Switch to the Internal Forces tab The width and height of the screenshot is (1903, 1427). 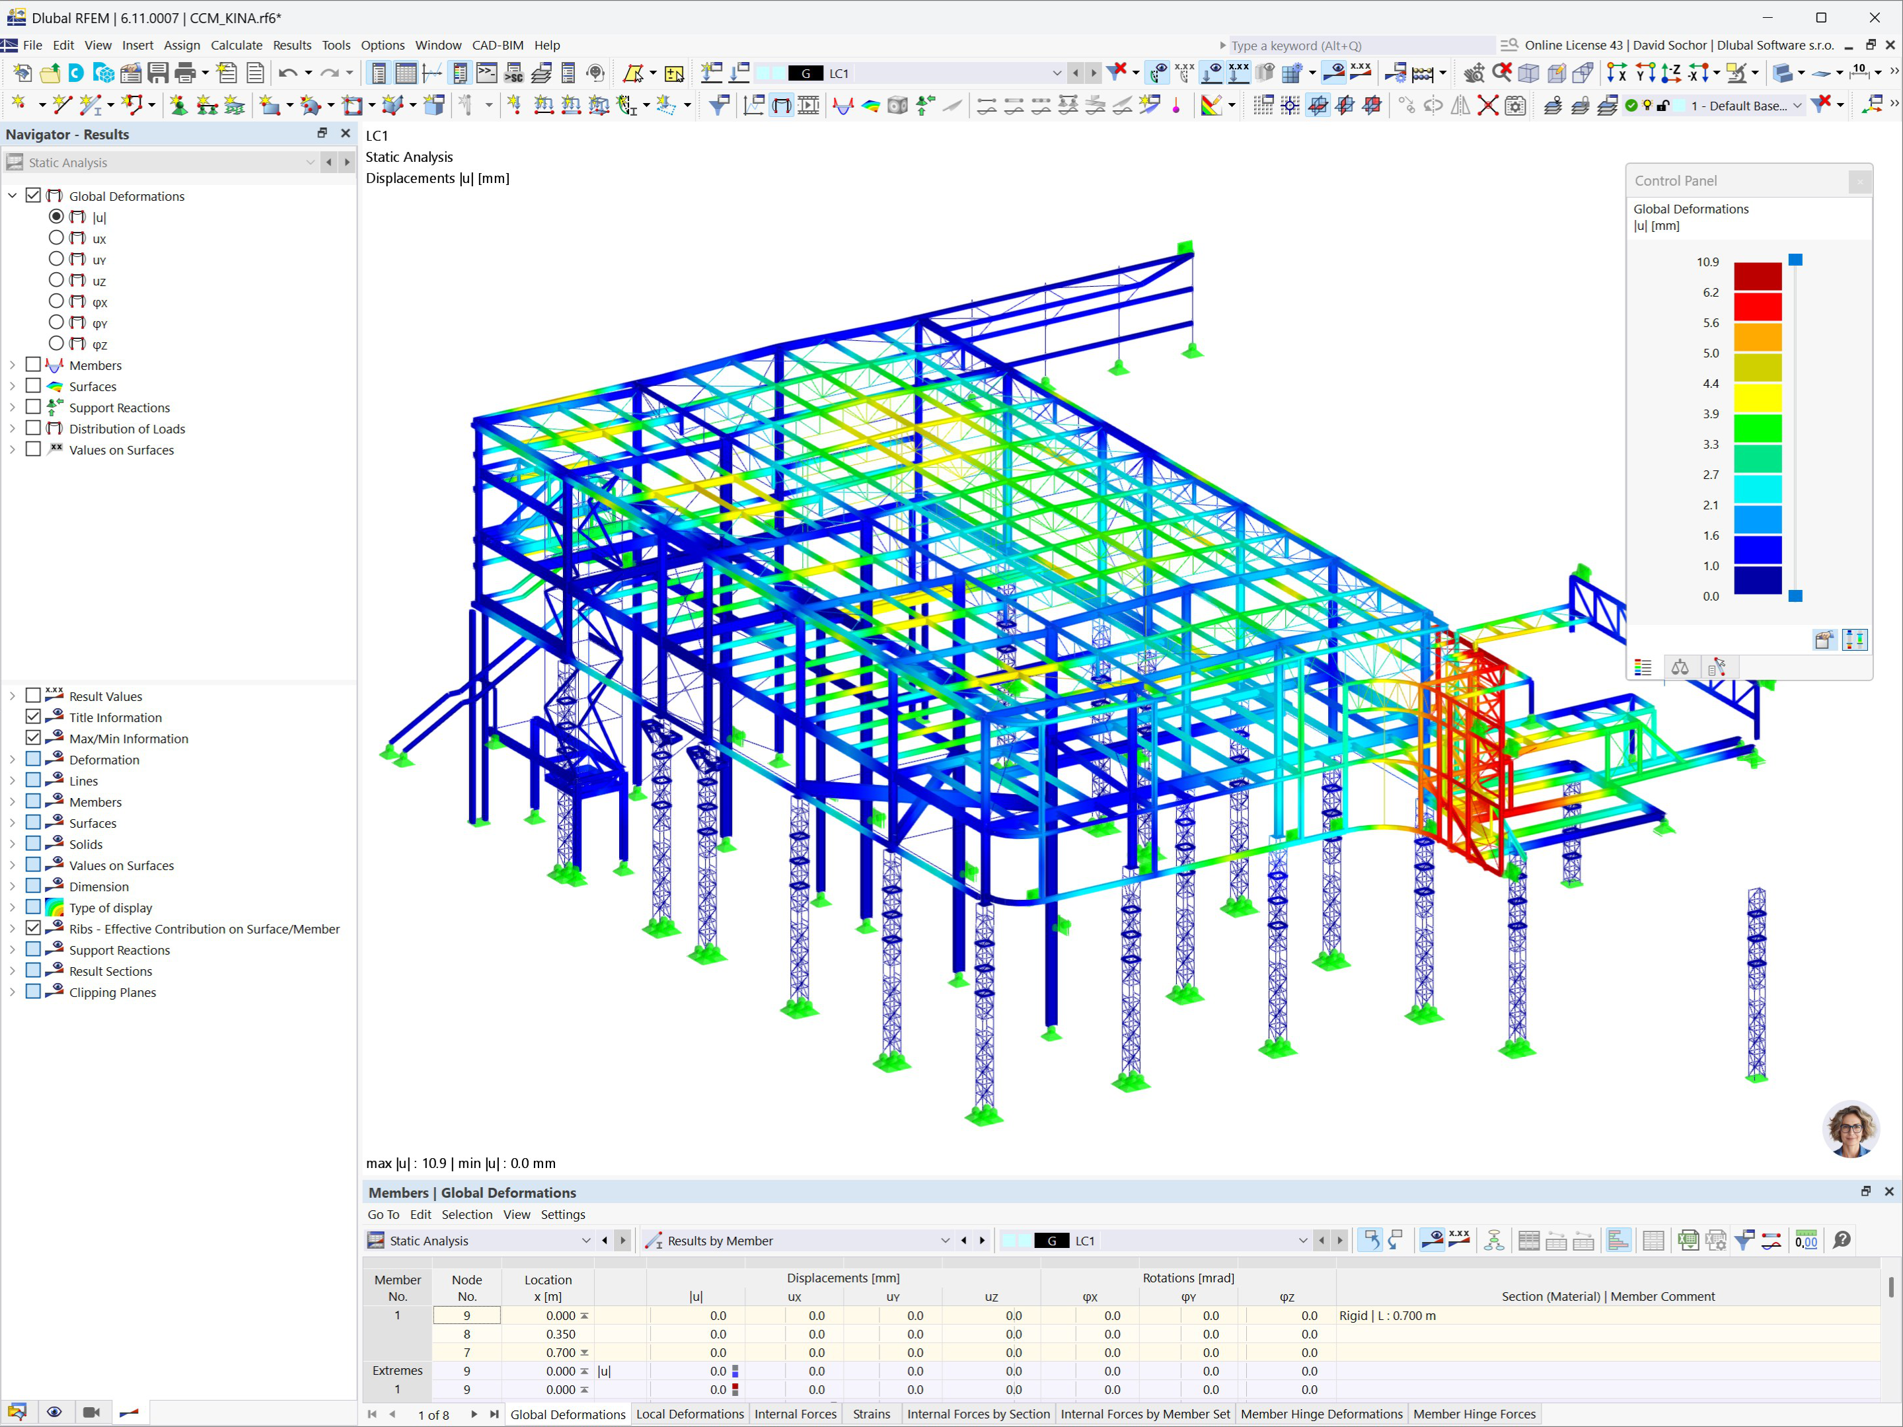coord(795,1414)
